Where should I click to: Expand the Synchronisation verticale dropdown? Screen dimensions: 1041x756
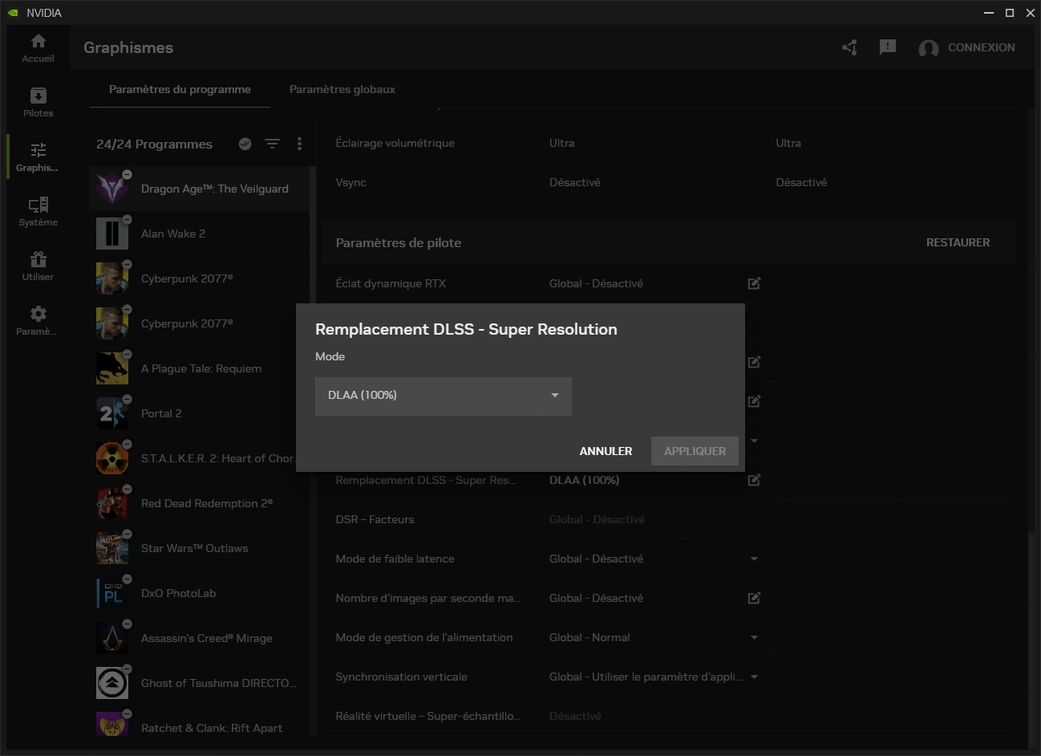click(754, 677)
